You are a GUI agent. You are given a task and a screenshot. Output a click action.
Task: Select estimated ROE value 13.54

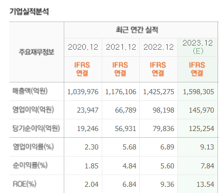point(205,184)
